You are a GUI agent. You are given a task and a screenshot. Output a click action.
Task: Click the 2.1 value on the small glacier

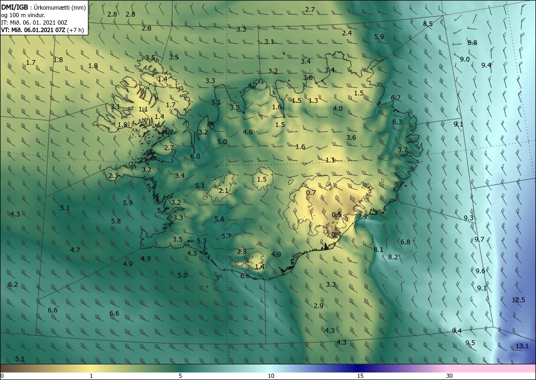click(x=224, y=191)
